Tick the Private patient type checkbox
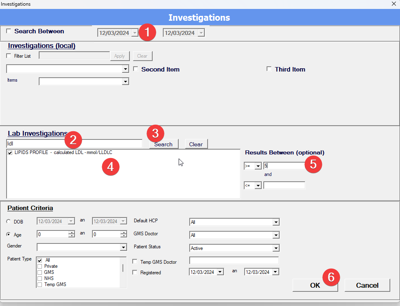This screenshot has width=400, height=306. (40, 266)
